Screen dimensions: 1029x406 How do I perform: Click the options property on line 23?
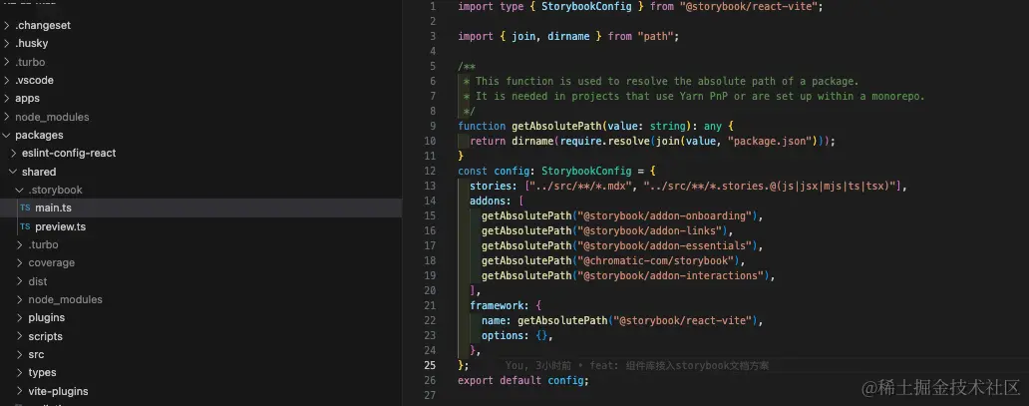point(502,336)
